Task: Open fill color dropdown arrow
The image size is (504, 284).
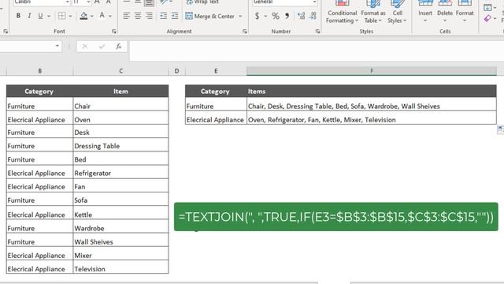Action: point(92,16)
